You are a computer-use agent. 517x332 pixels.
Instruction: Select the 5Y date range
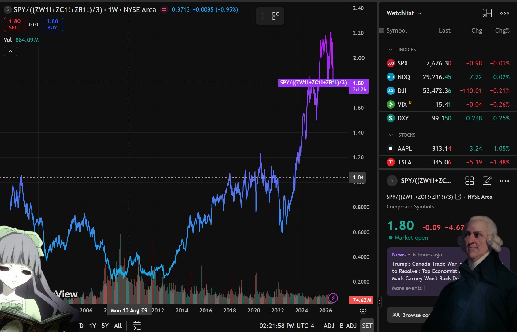(x=105, y=326)
